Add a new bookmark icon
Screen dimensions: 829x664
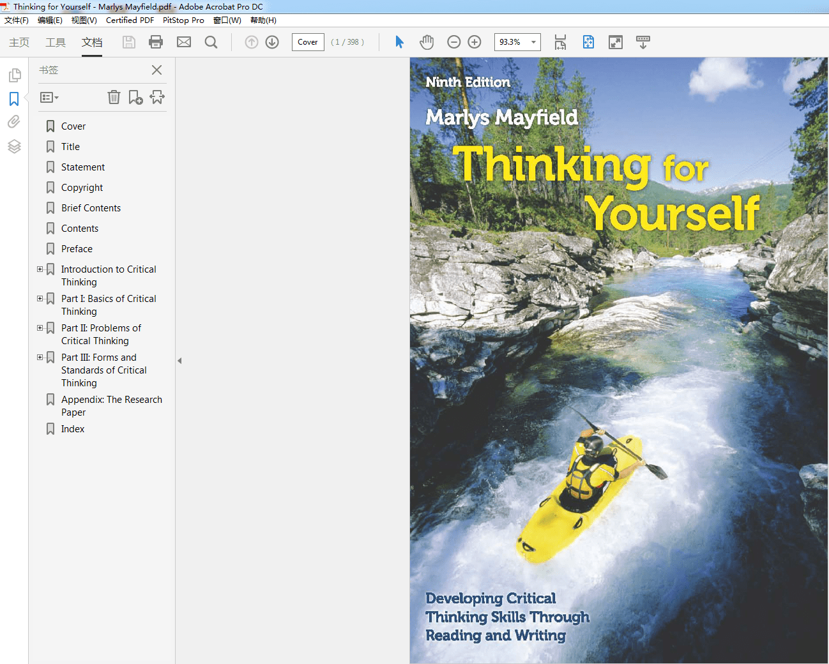[135, 97]
